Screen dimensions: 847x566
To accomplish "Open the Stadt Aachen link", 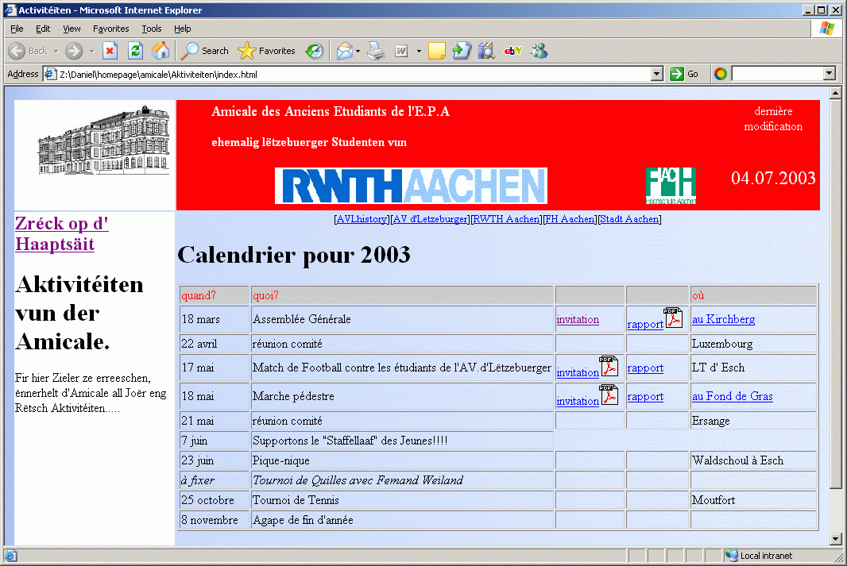I will [629, 219].
